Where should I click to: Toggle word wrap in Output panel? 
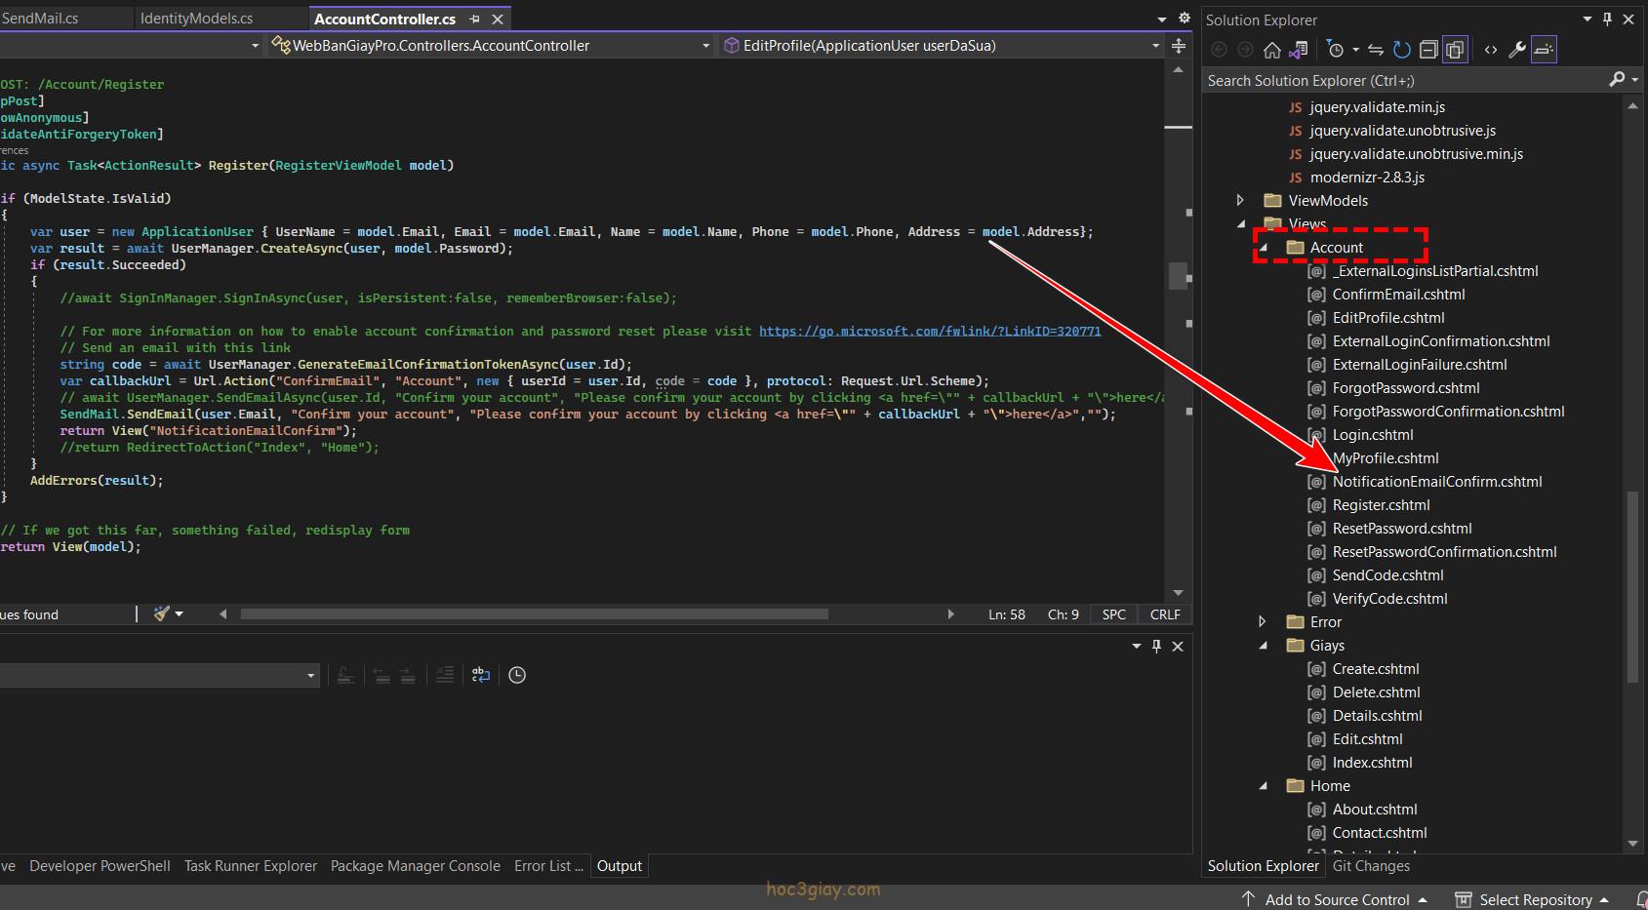pyautogui.click(x=480, y=675)
